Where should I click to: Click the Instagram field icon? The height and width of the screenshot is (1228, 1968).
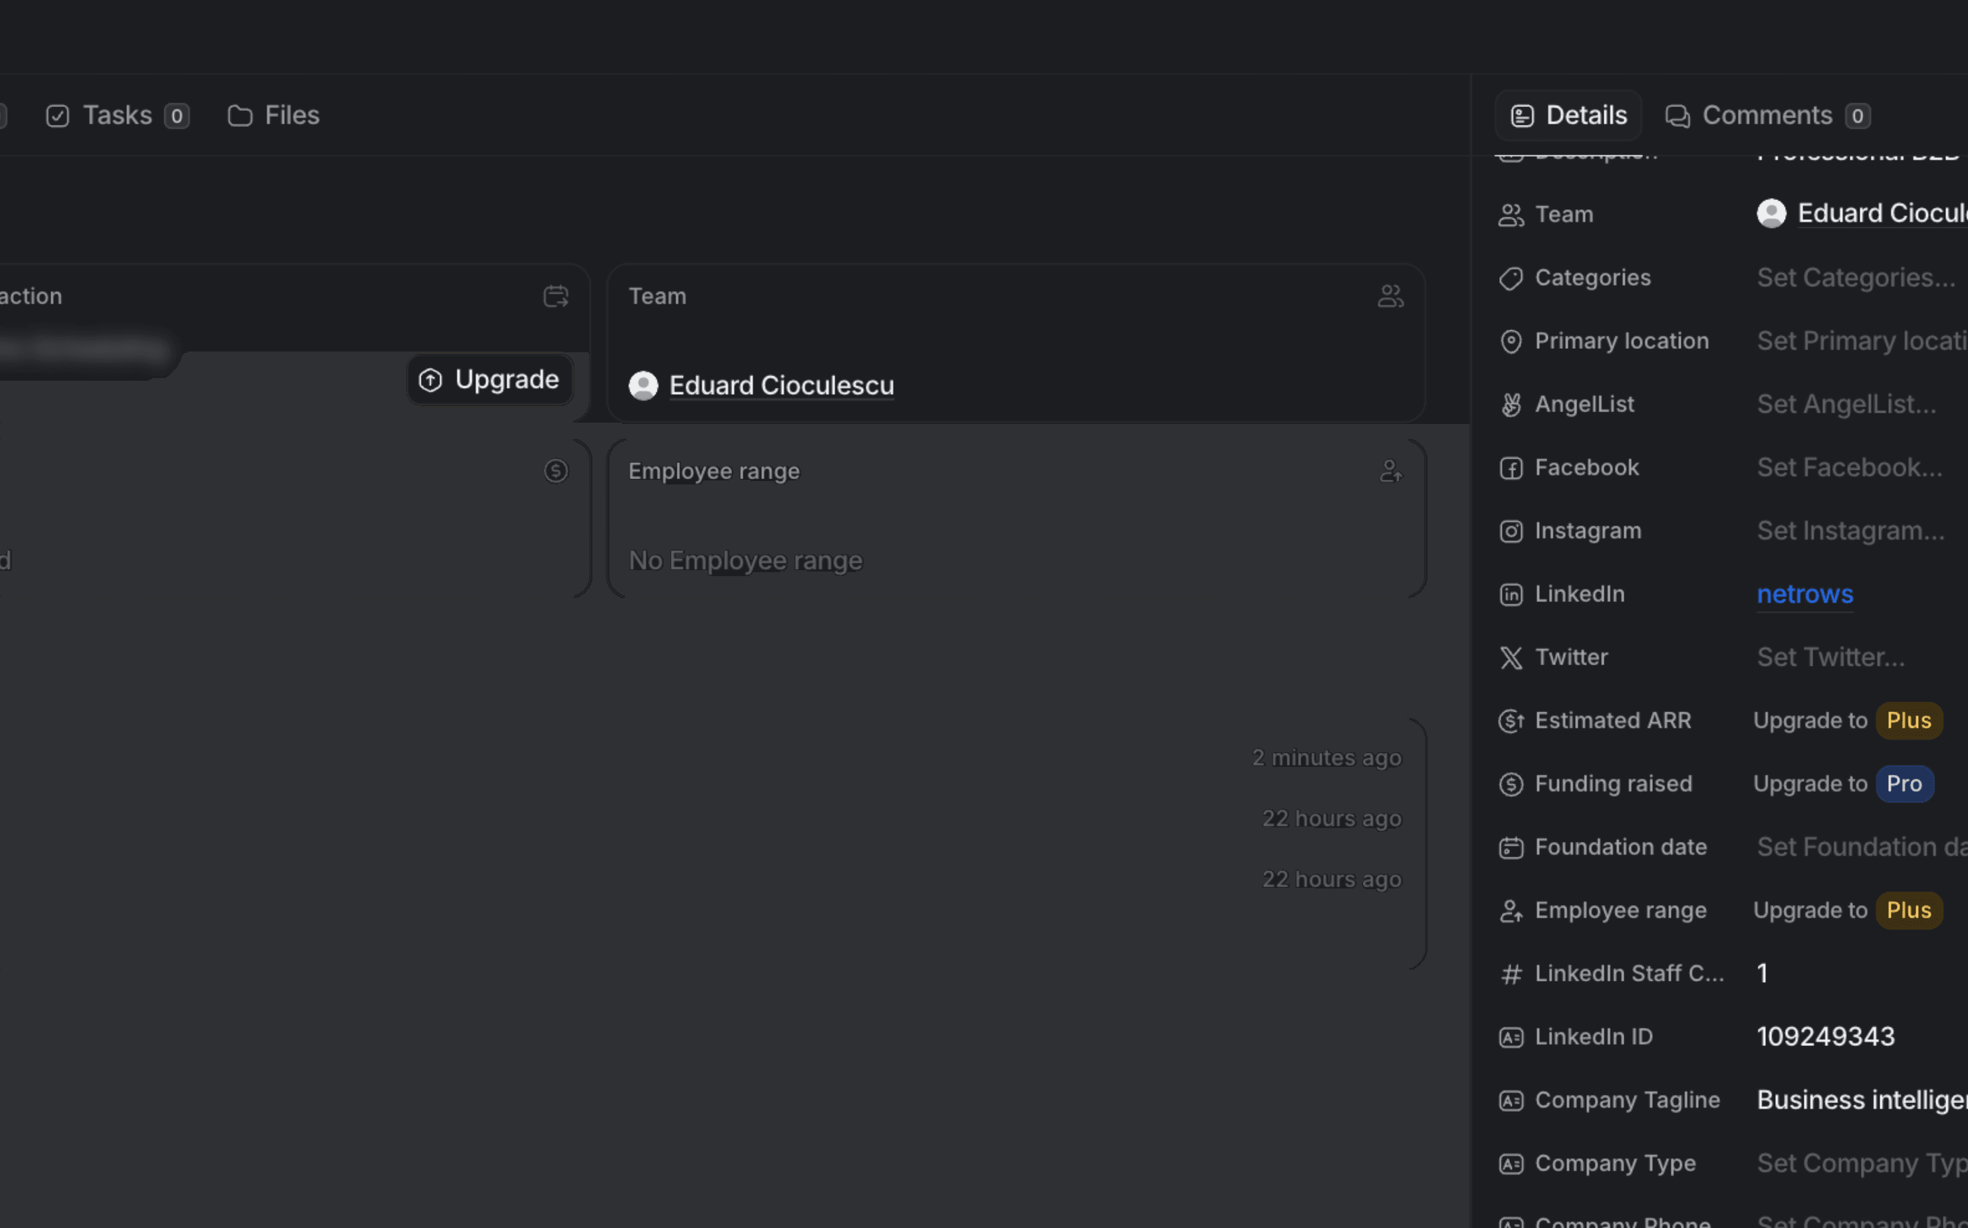point(1511,531)
